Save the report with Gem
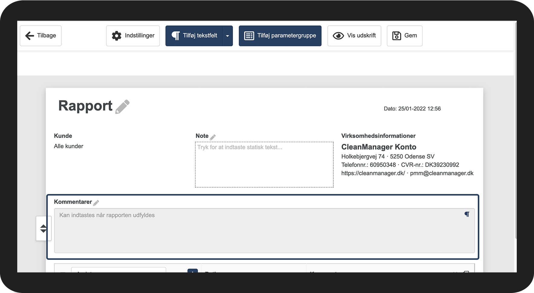The image size is (534, 293). click(405, 36)
